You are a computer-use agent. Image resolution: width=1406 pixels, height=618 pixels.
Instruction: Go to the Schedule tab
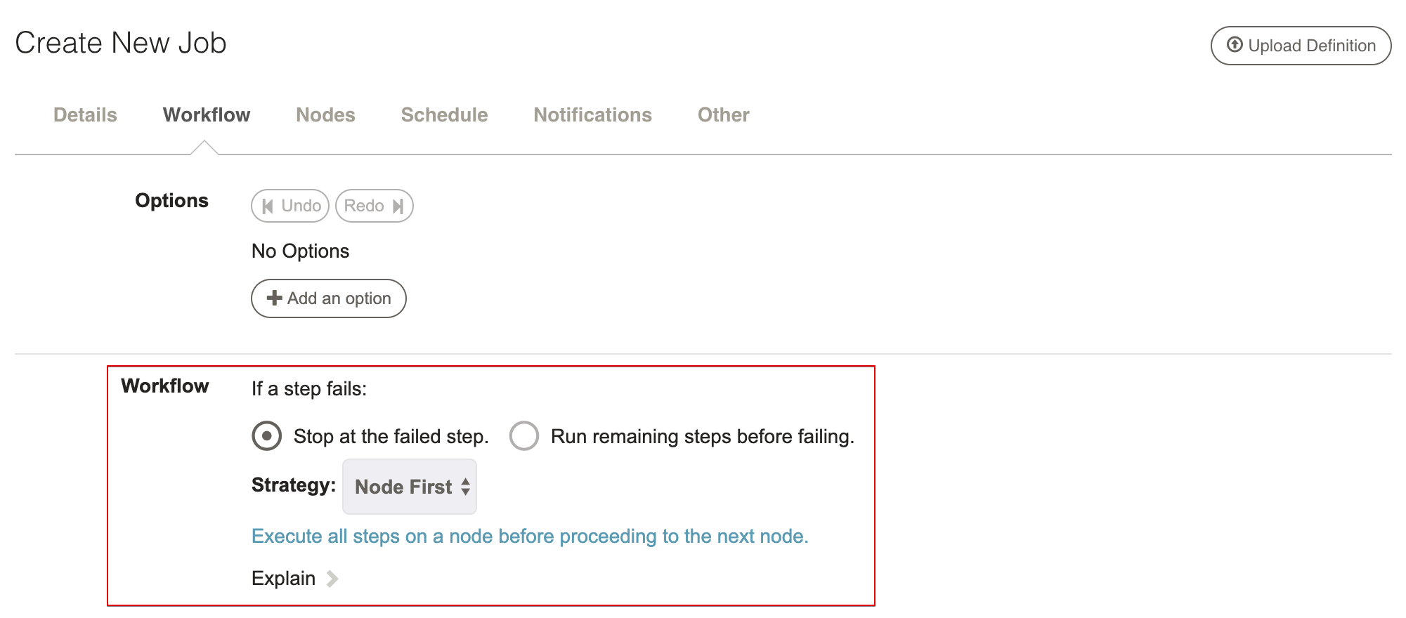444,114
